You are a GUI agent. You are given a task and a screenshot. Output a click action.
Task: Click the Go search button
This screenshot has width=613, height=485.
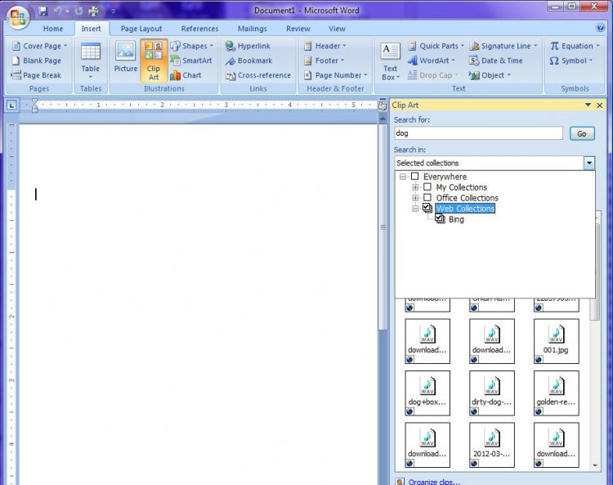click(582, 133)
